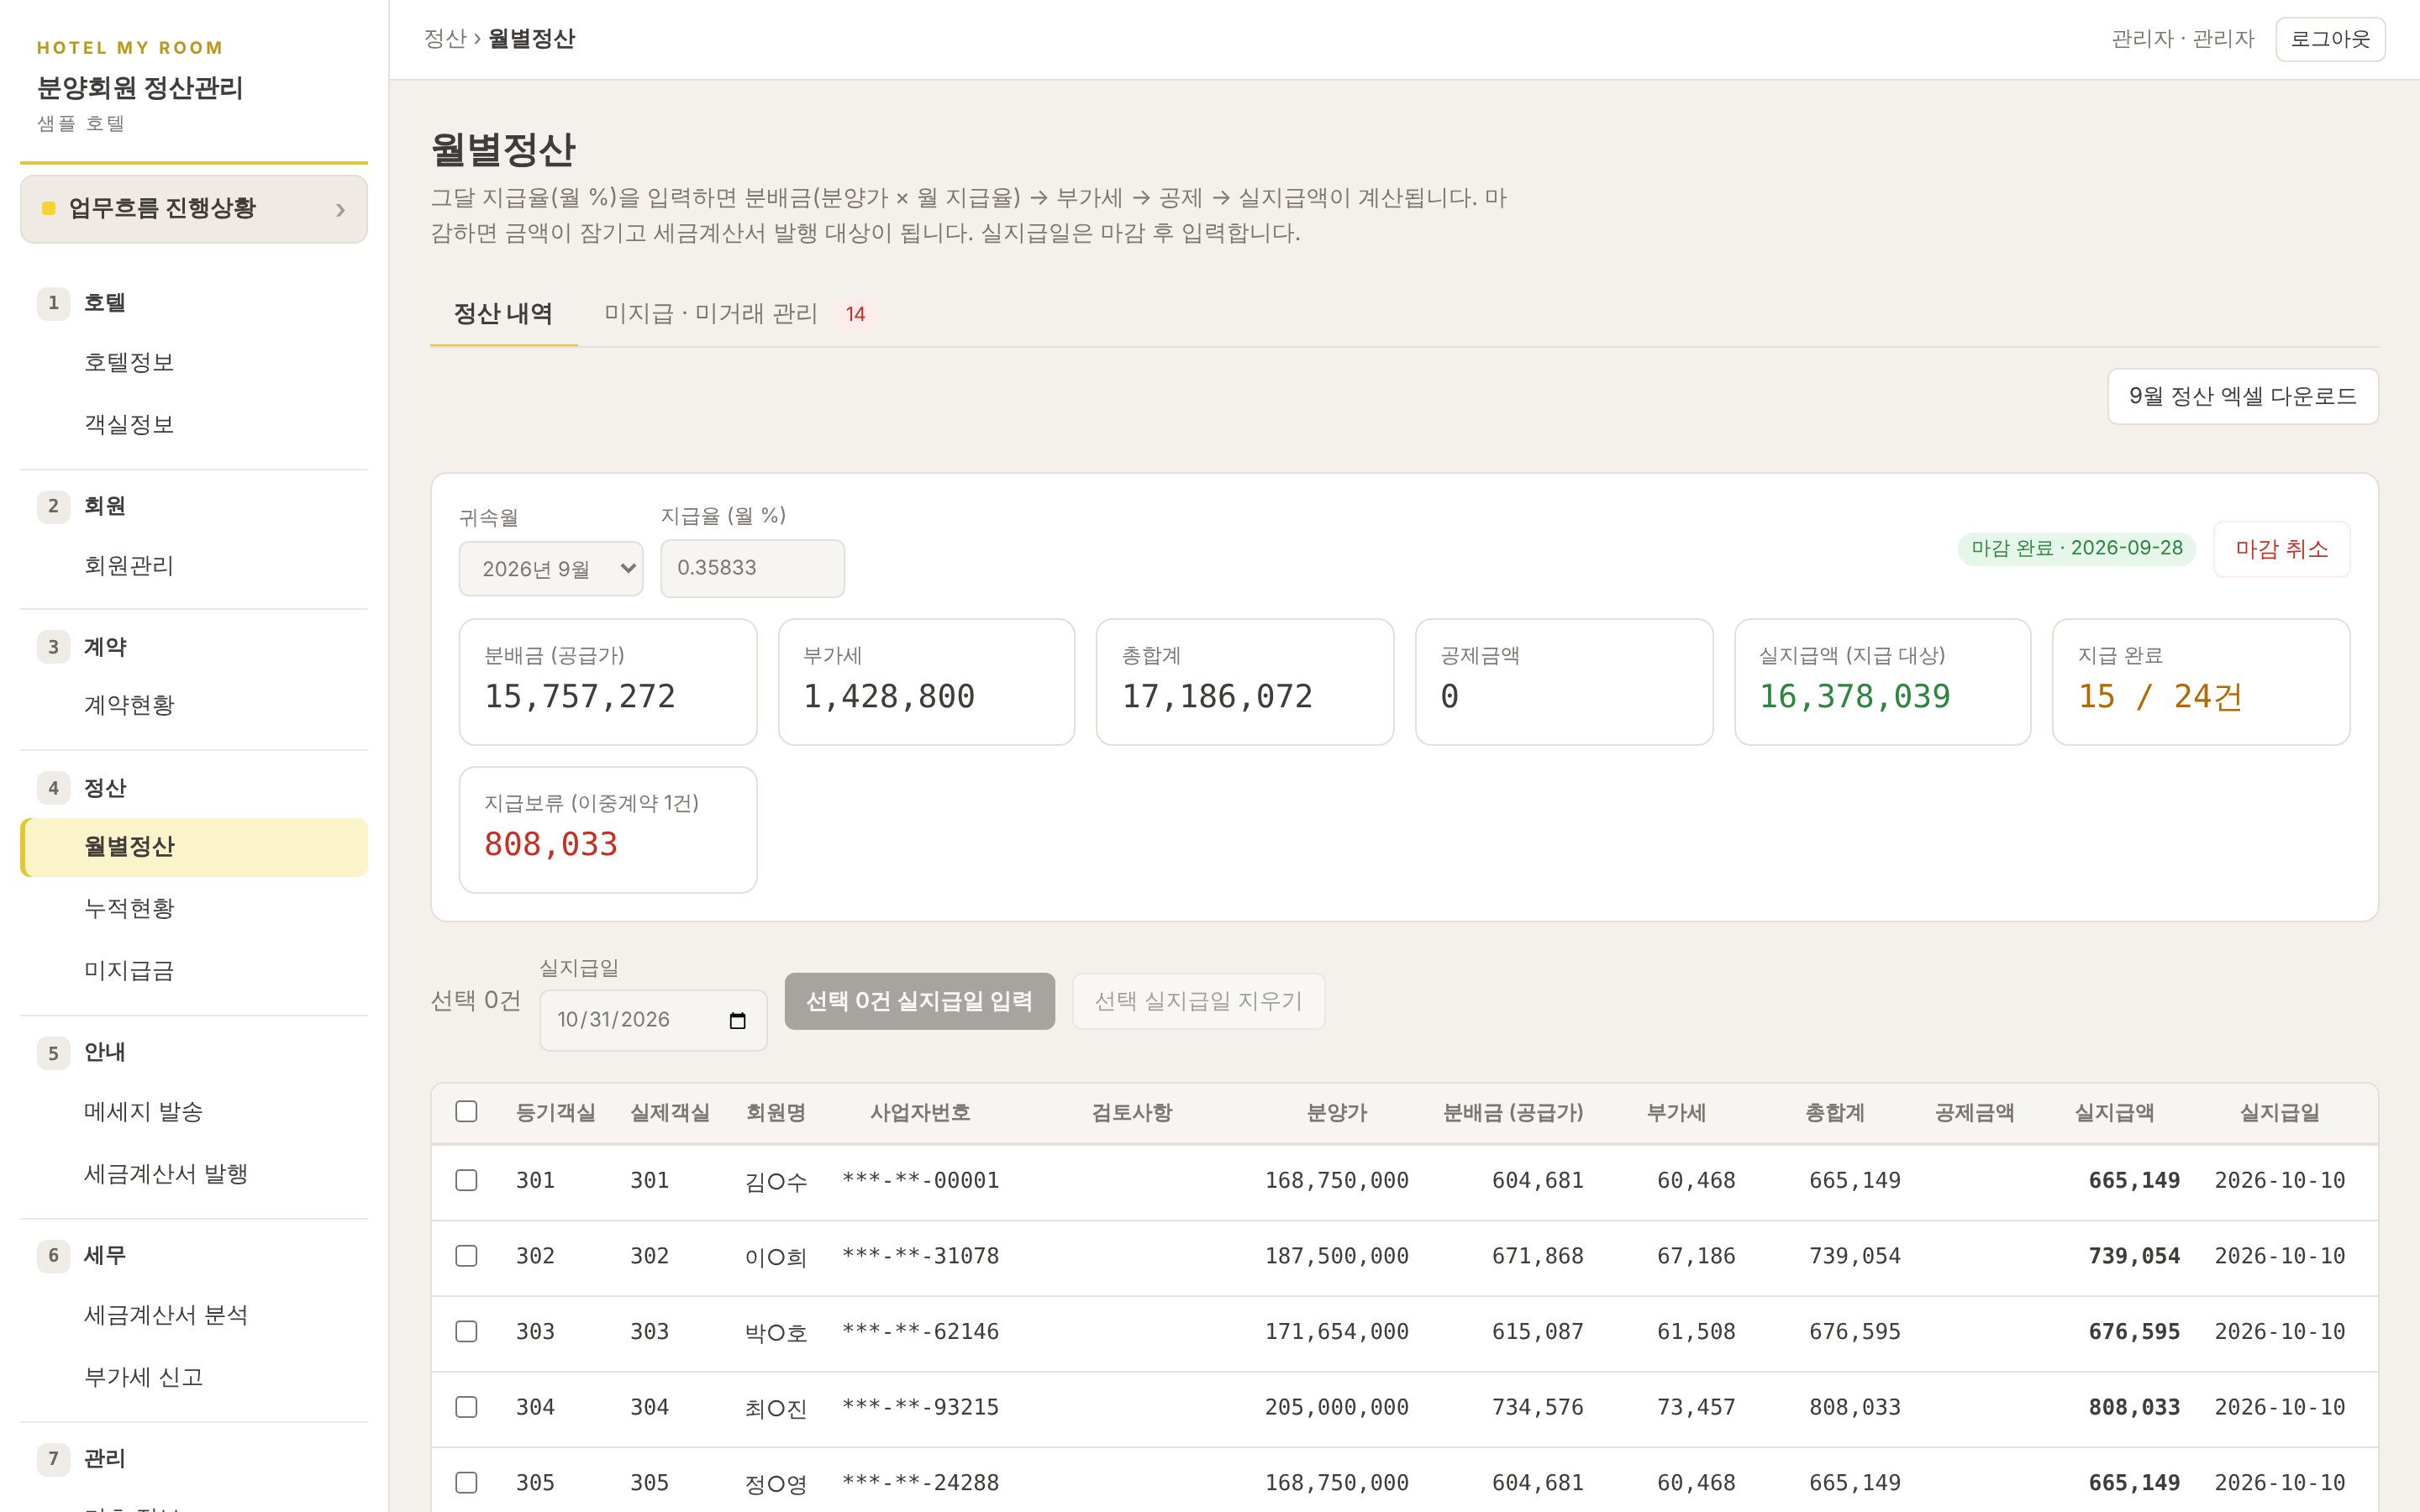The height and width of the screenshot is (1512, 2420).
Task: Click the 마감 완료 · 2026-09-28 badge
Action: point(2076,548)
